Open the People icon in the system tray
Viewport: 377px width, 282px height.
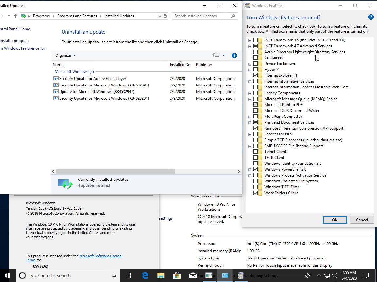[307, 275]
